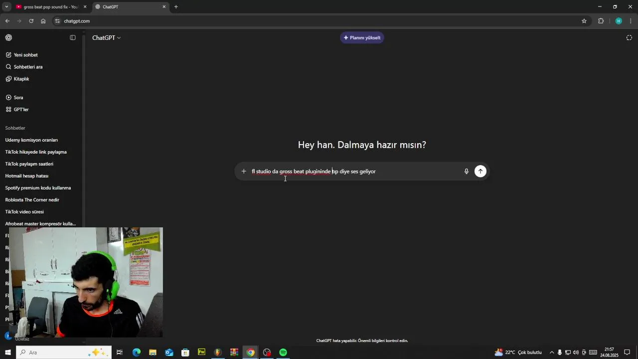Viewport: 638px width, 359px height.
Task: Click the ChatGPT logo in the sidebar
Action: point(8,37)
